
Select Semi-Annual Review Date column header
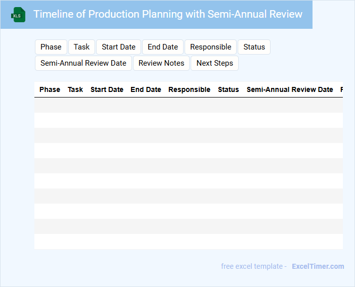(x=290, y=89)
